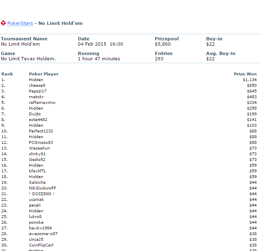Click the Hidden player at rank 24
Image resolution: width=266 pixels, height=251 pixels.
tap(36, 211)
